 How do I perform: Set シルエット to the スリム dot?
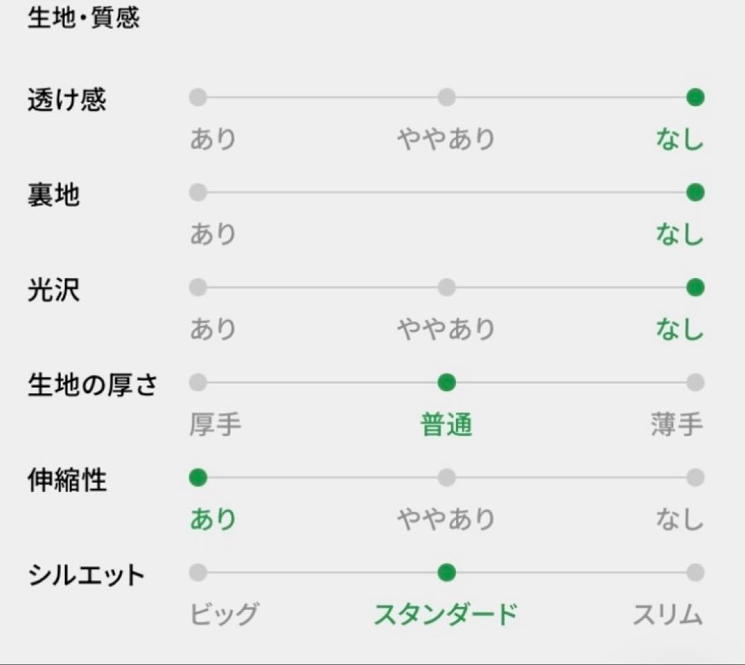(695, 573)
